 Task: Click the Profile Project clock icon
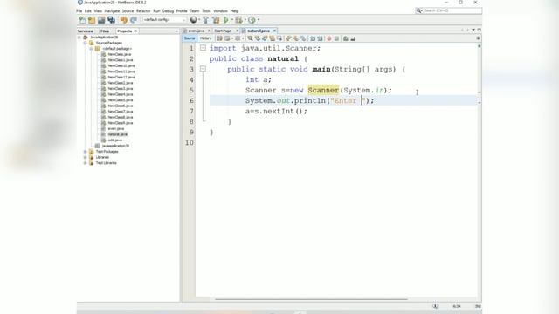252,20
